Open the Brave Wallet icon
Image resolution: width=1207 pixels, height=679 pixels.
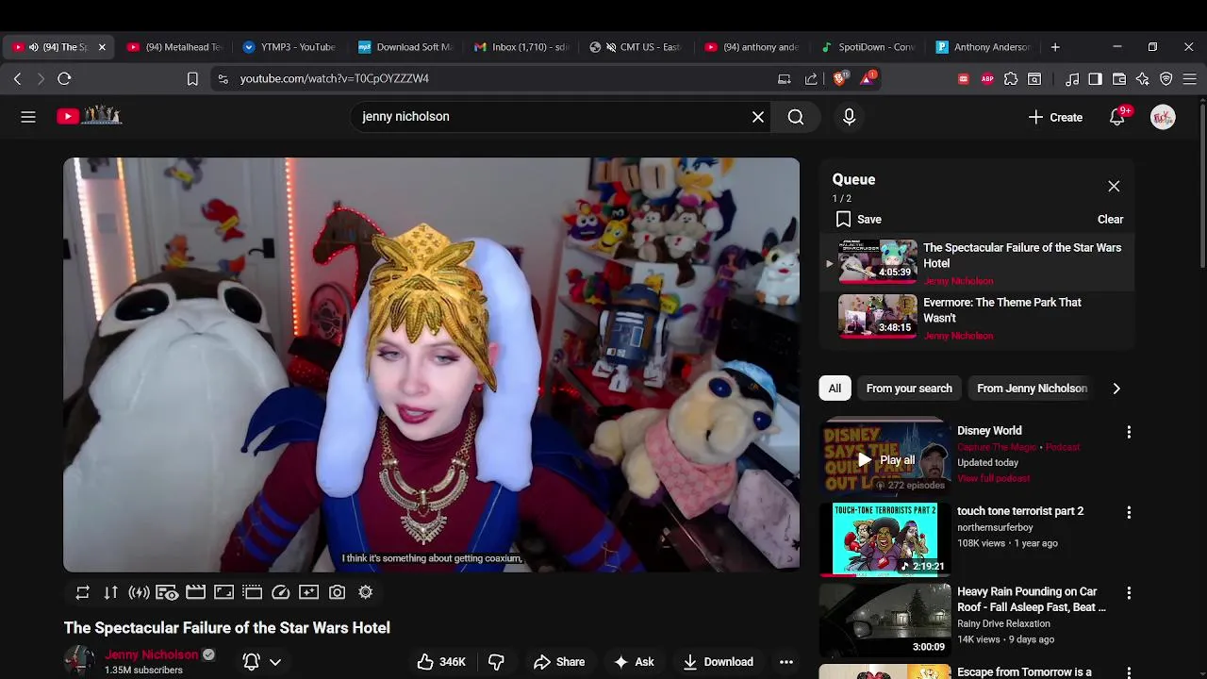click(x=1119, y=79)
